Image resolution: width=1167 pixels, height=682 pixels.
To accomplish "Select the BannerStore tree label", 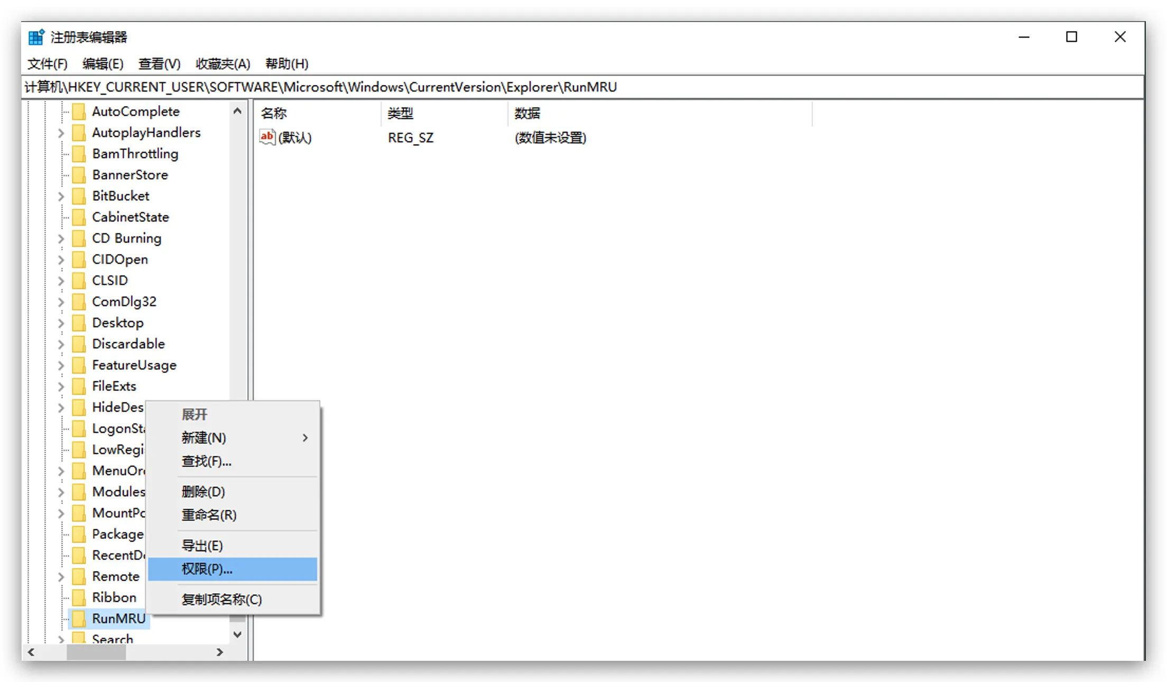I will tap(130, 175).
